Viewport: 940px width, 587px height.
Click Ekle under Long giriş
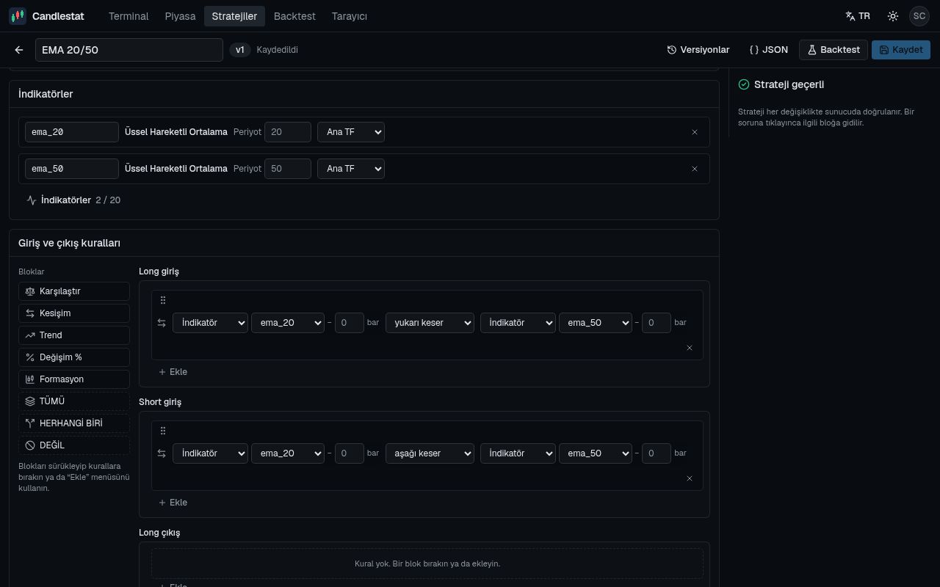pos(173,372)
